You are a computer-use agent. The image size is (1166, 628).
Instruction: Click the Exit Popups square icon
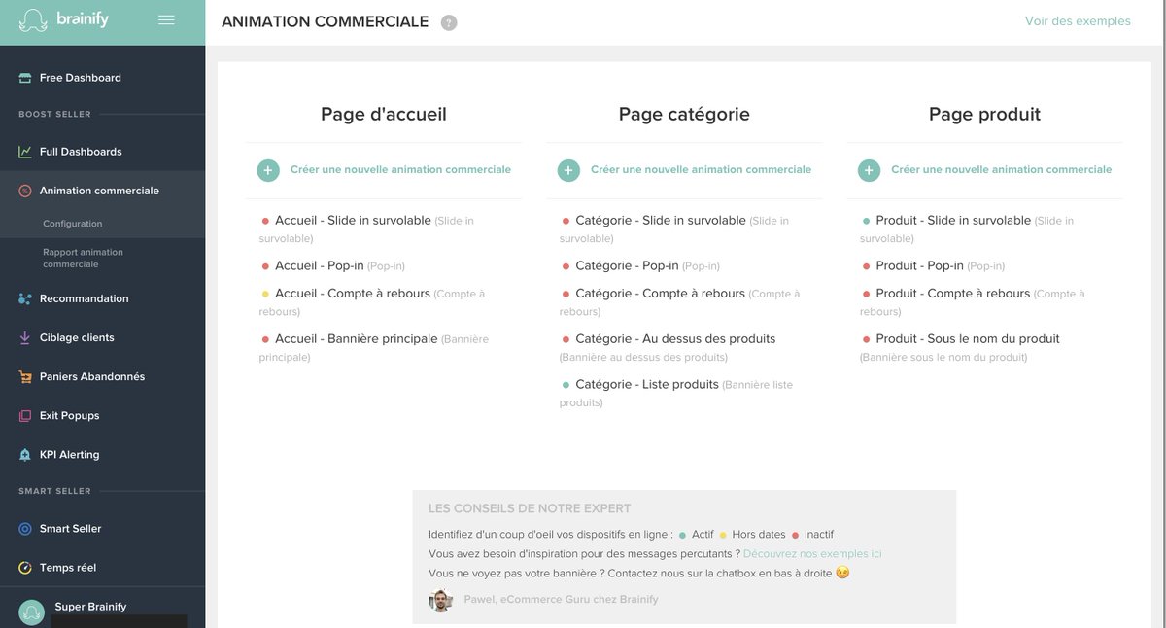coord(25,415)
